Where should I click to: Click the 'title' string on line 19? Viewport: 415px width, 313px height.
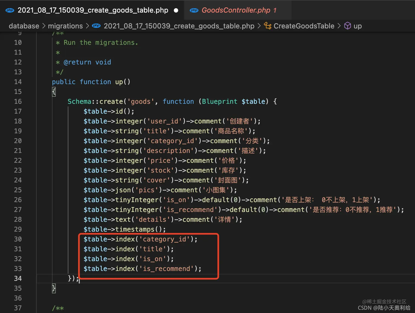click(156, 131)
